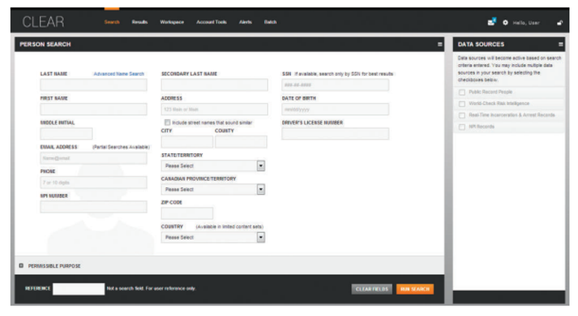Screen dimensions: 578x316
Task: Open the State/Territory dropdown
Action: [213, 166]
